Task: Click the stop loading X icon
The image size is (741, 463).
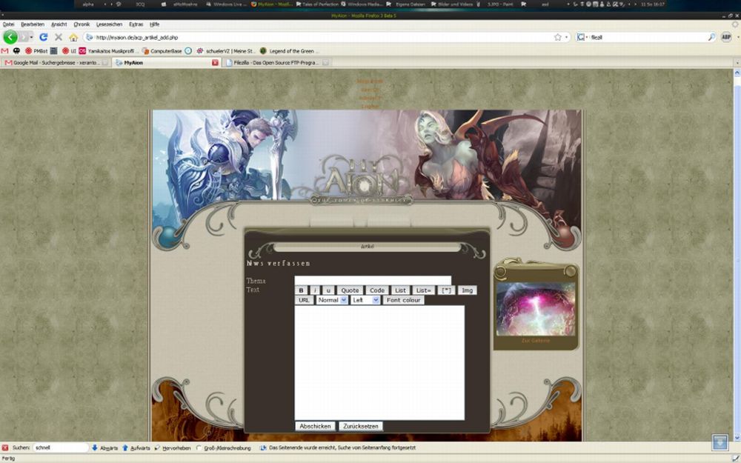Action: (x=59, y=37)
